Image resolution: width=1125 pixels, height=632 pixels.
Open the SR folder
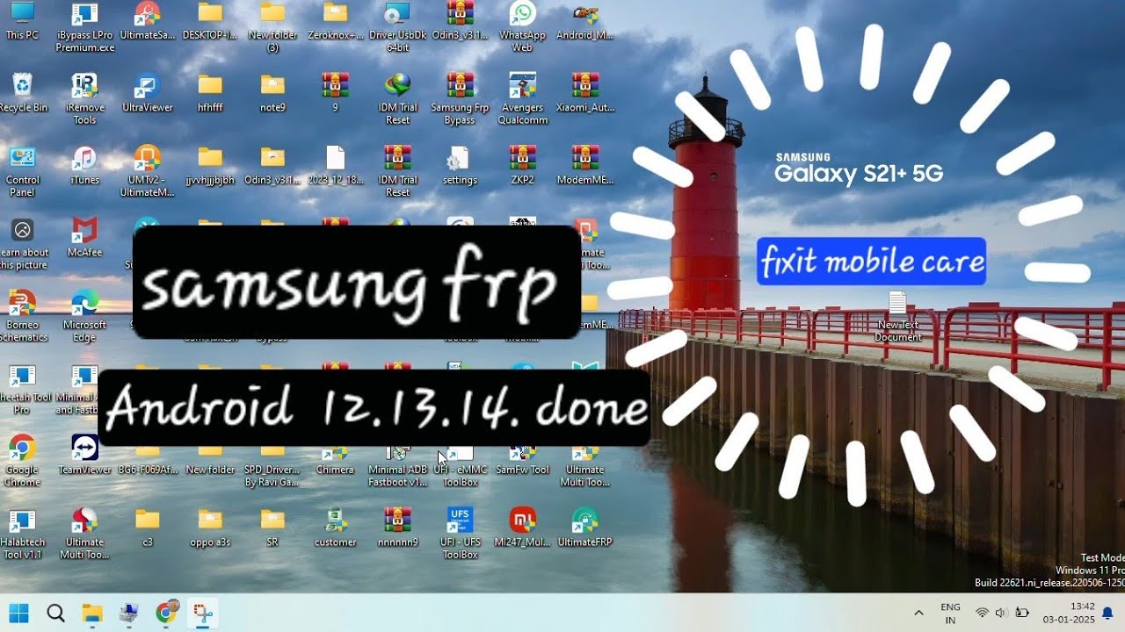272,528
